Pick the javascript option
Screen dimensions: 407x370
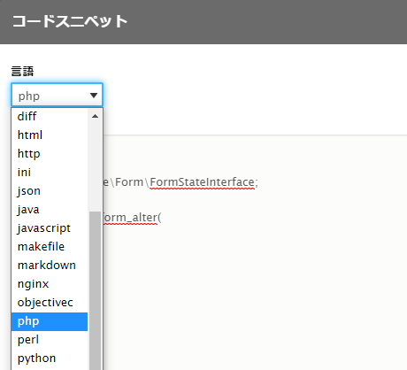click(x=50, y=228)
